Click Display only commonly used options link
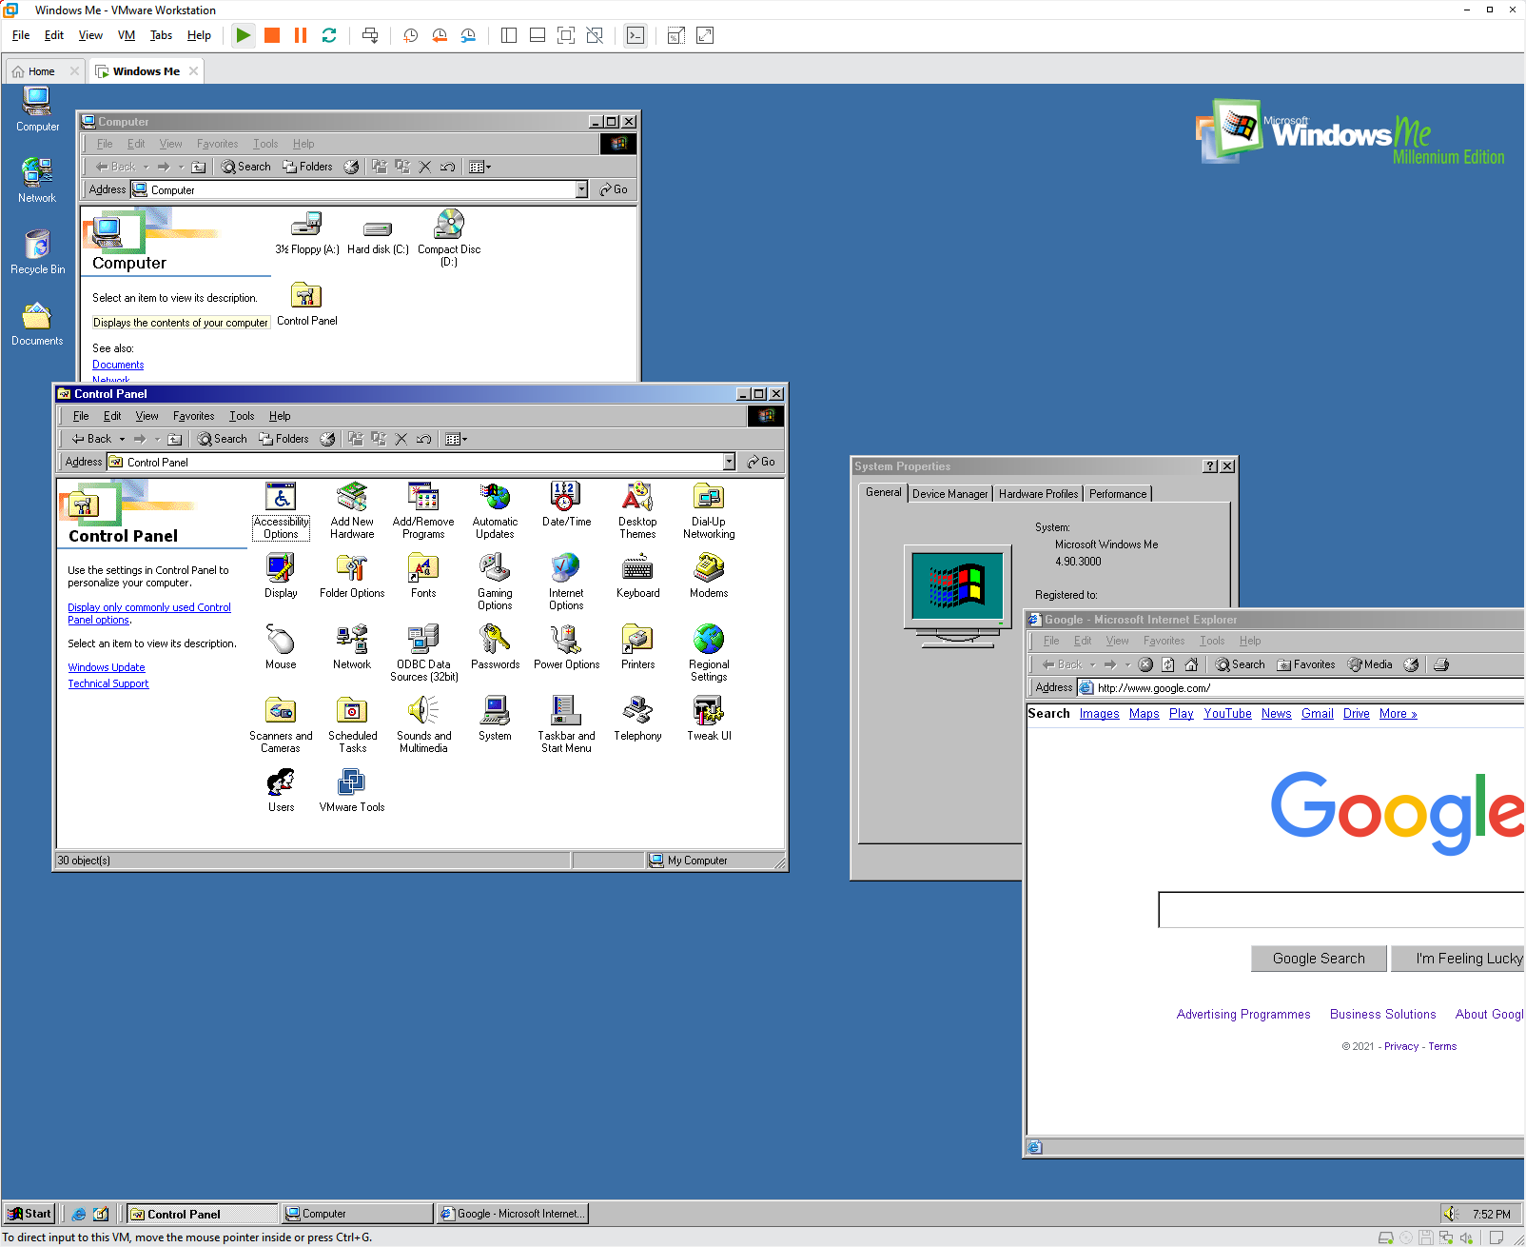This screenshot has width=1526, height=1247. coord(148,613)
